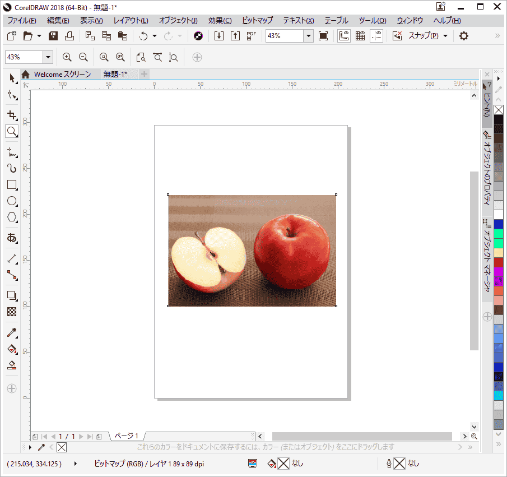507x477 pixels.
Task: Select the Shape edit tool
Action: click(x=12, y=95)
